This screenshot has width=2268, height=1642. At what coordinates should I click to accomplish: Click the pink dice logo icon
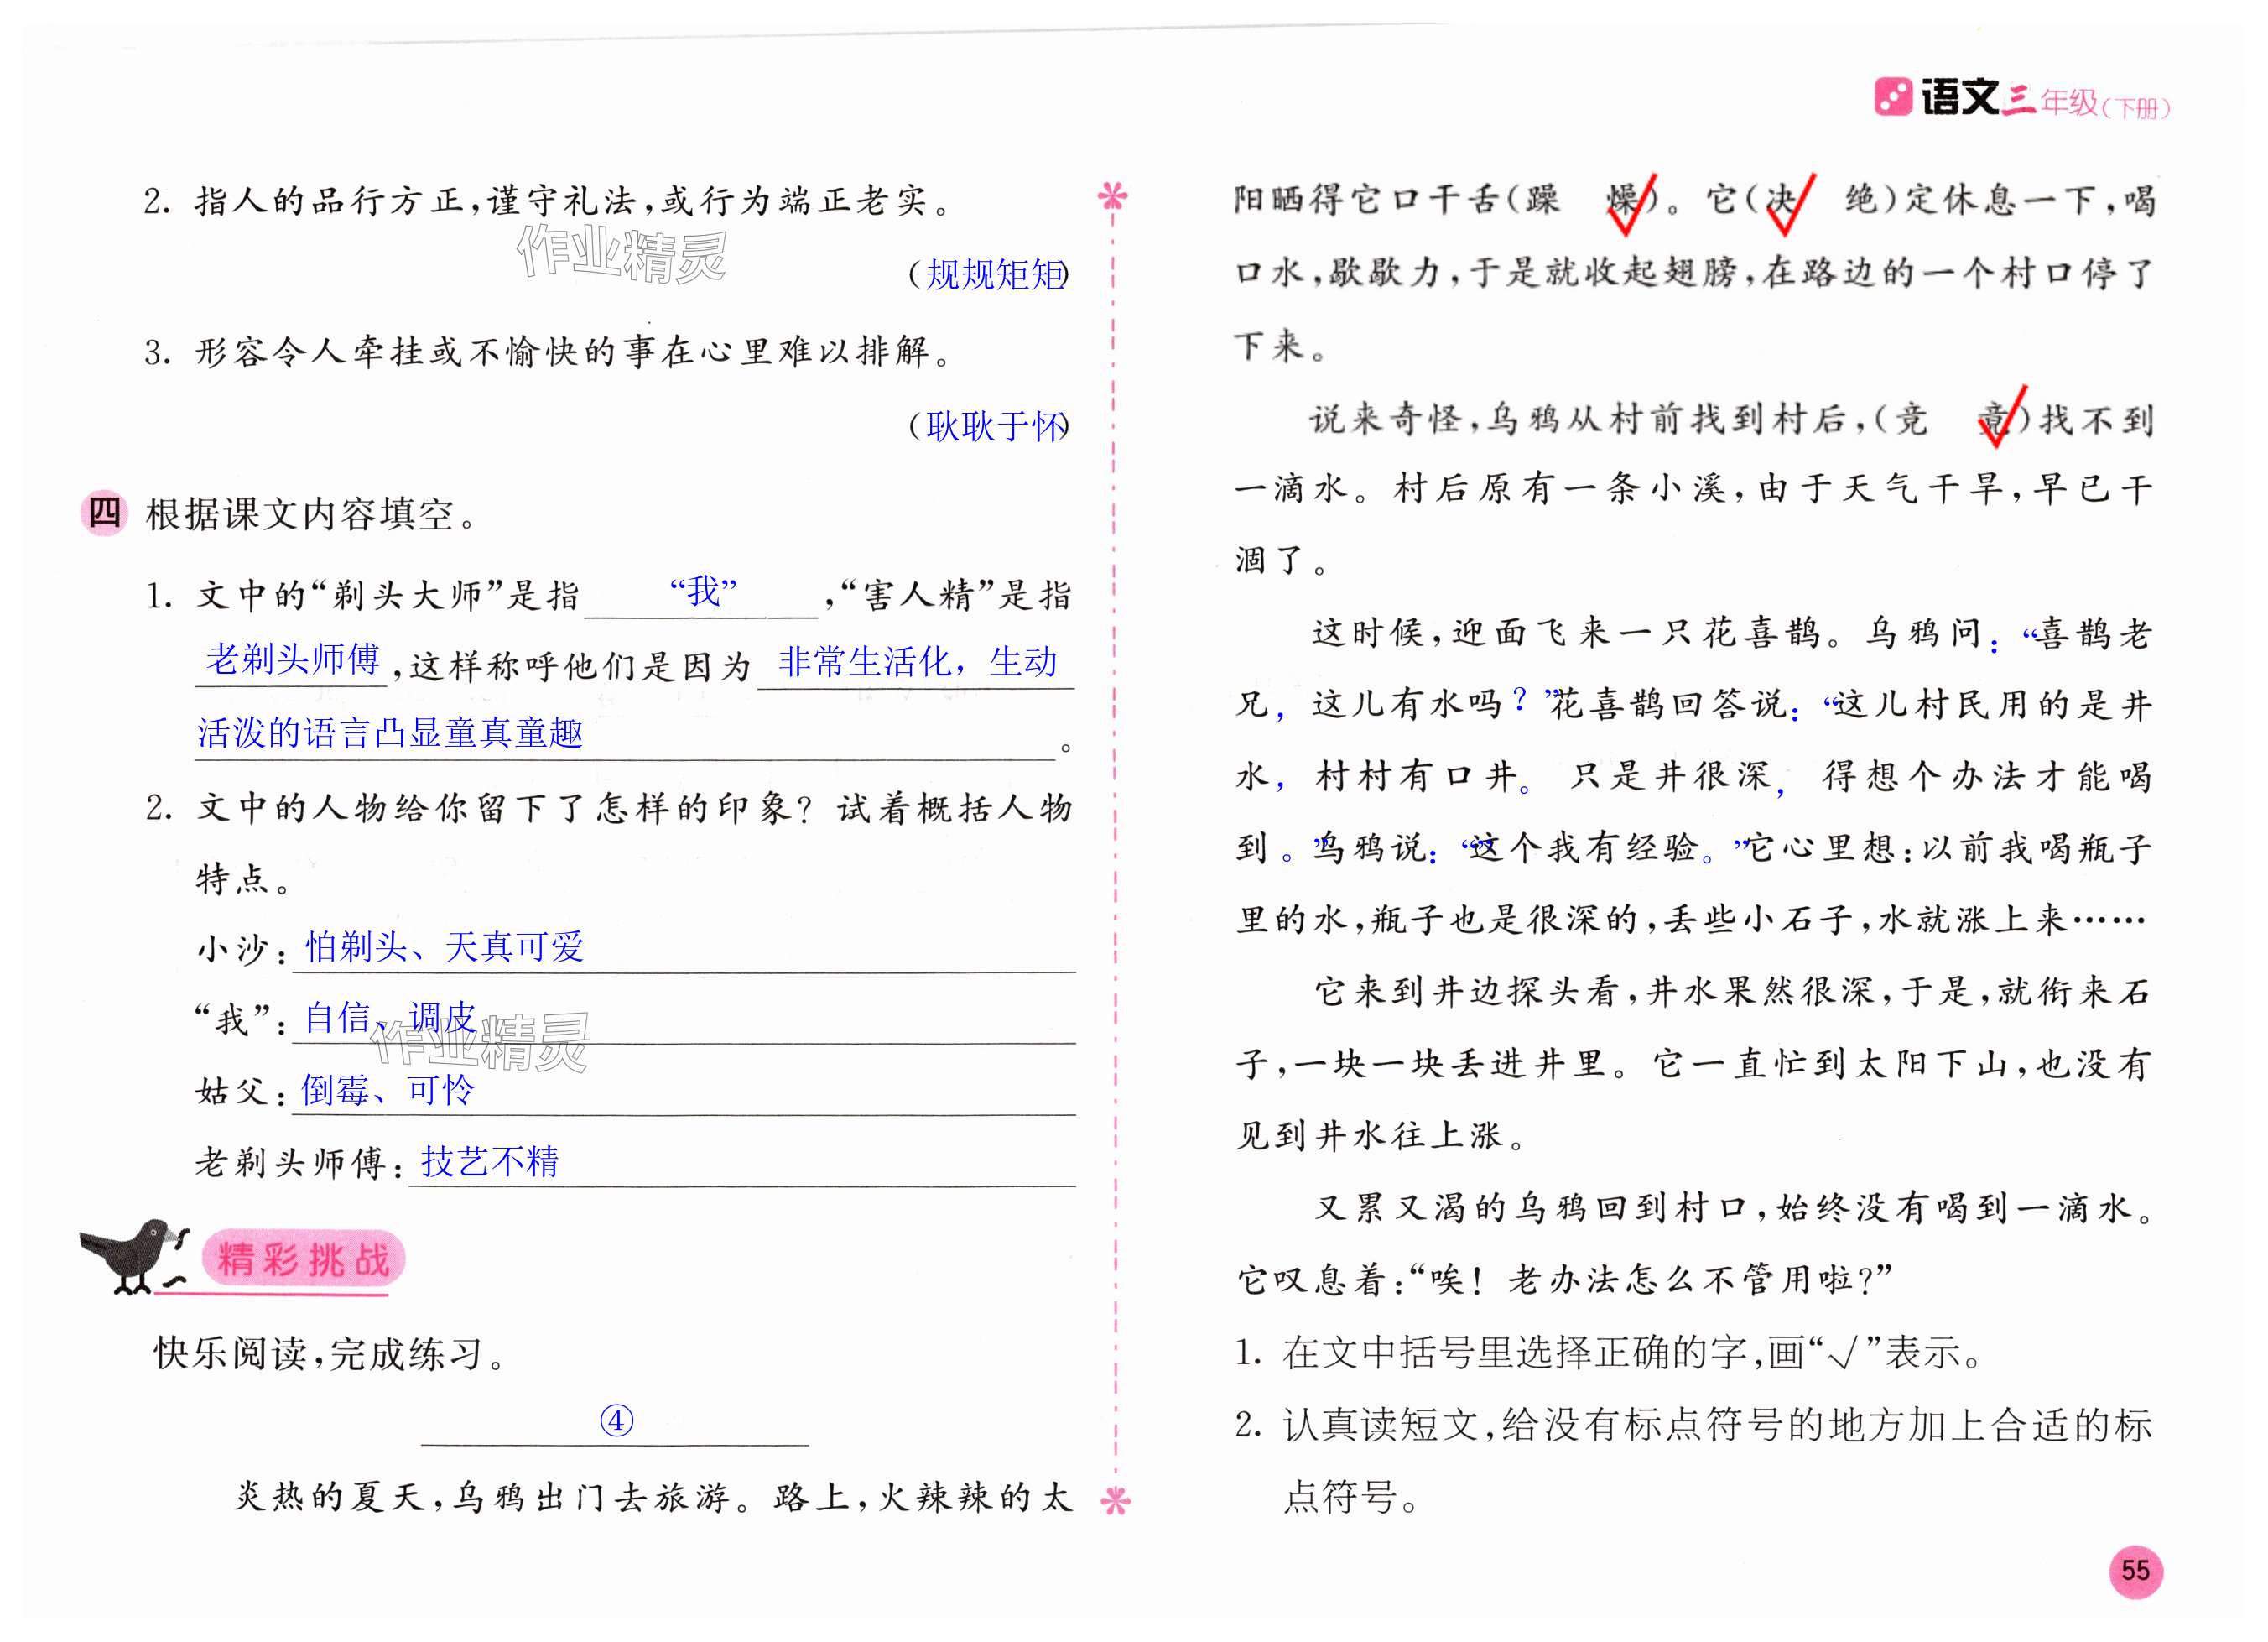click(1892, 97)
